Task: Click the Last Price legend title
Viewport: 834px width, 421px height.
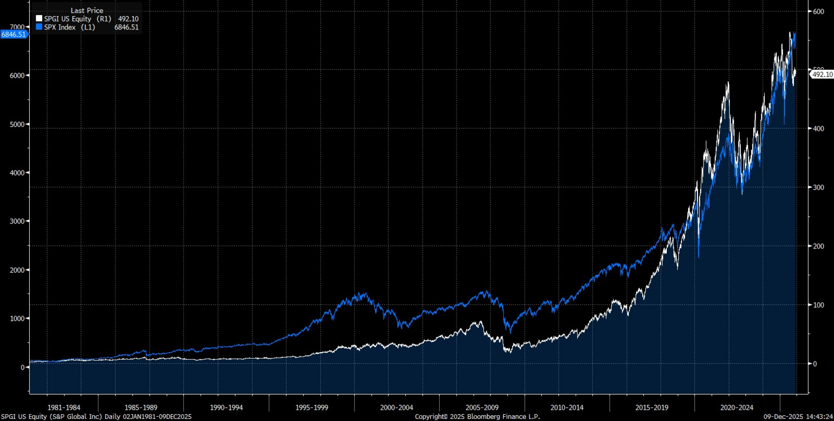Action: 87,10
